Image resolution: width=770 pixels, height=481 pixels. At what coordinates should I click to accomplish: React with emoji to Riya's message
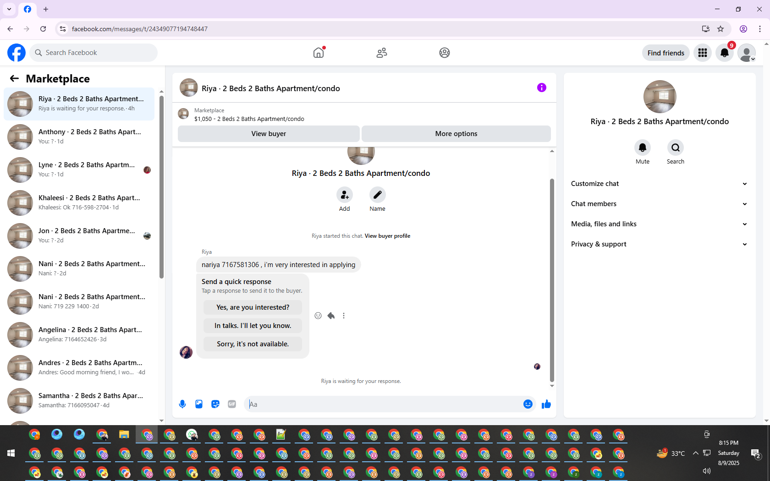(318, 316)
